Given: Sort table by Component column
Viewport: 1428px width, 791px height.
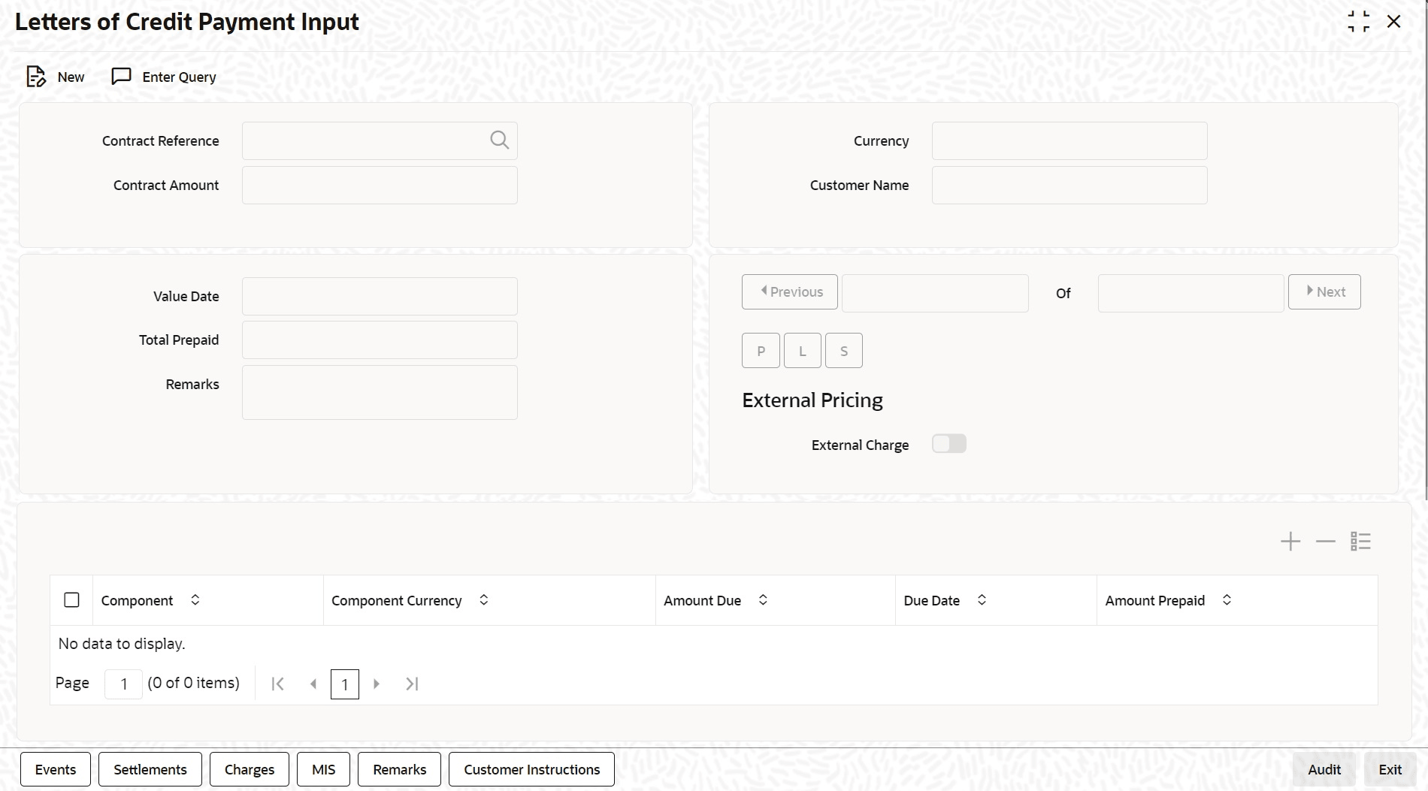Looking at the screenshot, I should click(195, 599).
